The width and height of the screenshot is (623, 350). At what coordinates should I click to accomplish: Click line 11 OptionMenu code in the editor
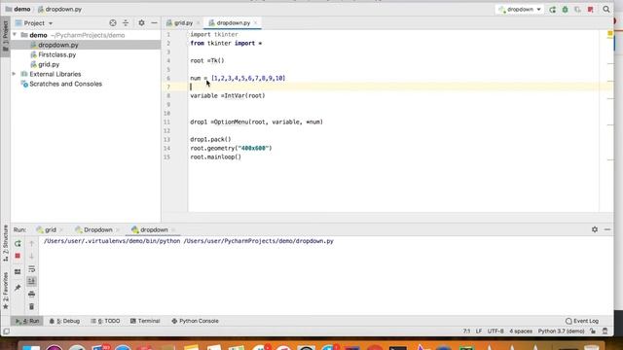[x=256, y=122]
